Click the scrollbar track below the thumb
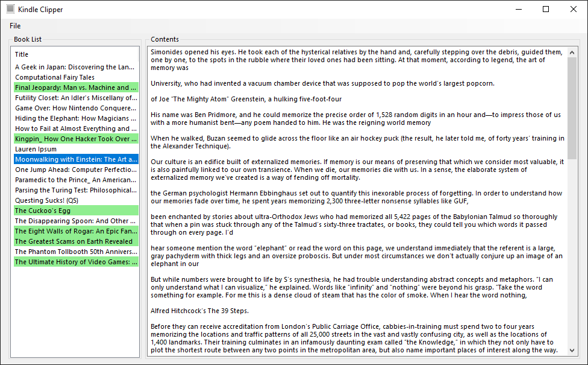The image size is (588, 365). pos(572,252)
